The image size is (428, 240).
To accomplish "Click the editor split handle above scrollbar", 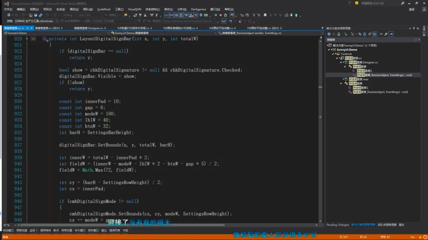I will point(321,37).
